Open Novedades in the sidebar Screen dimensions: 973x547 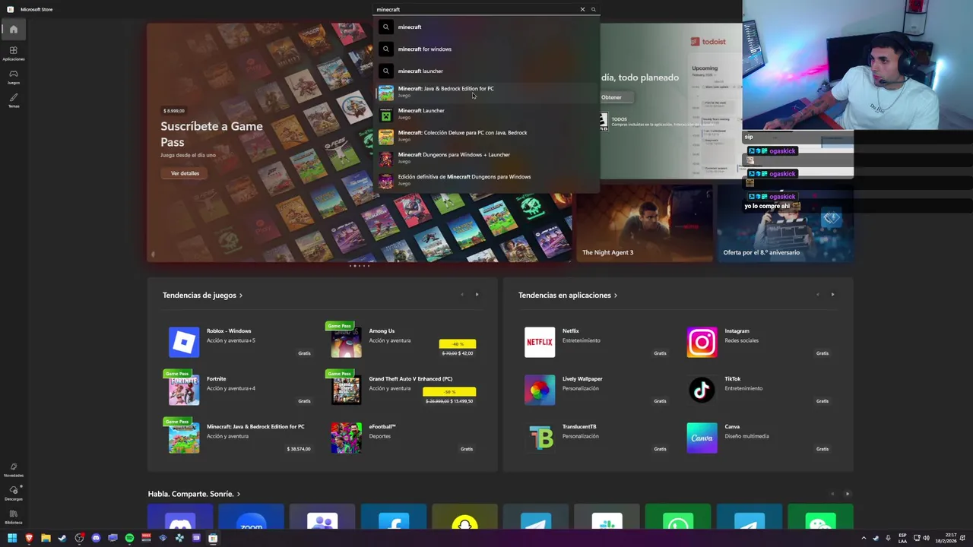pyautogui.click(x=13, y=470)
